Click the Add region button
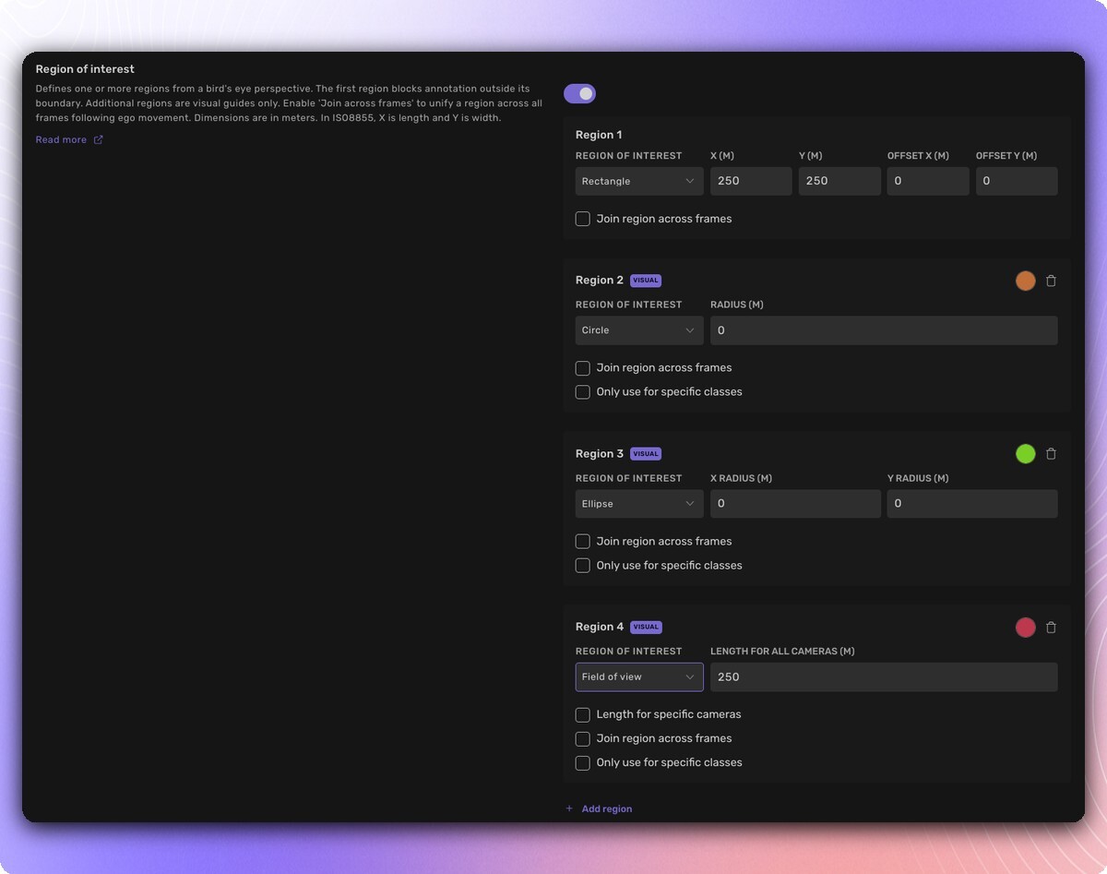 [x=606, y=808]
